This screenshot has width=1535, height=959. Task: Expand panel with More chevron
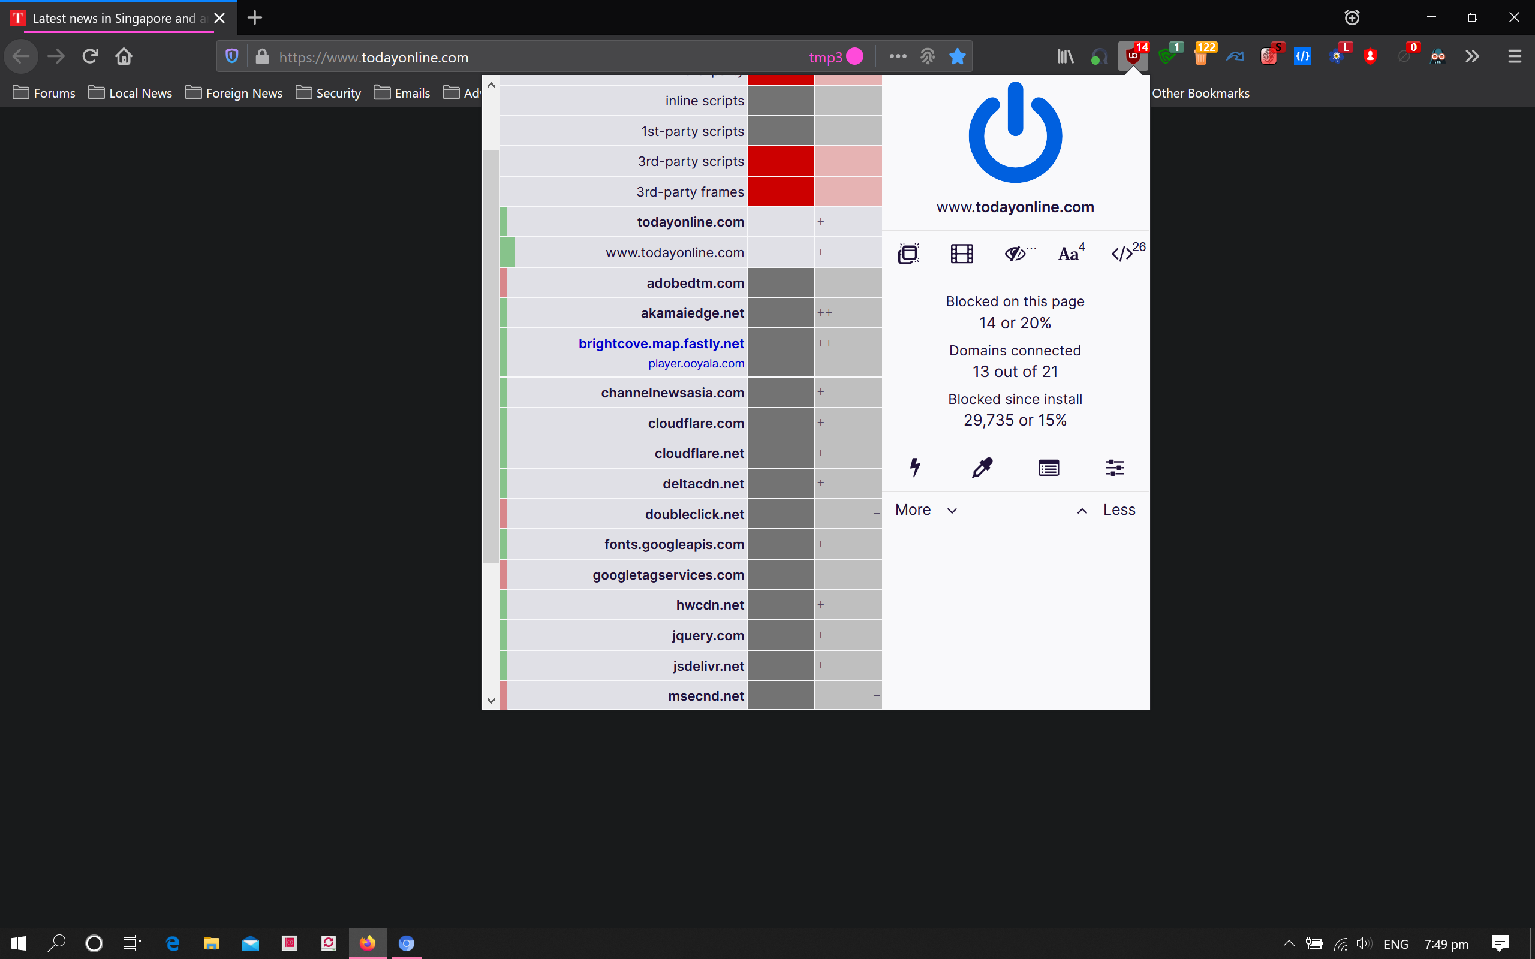(x=926, y=510)
